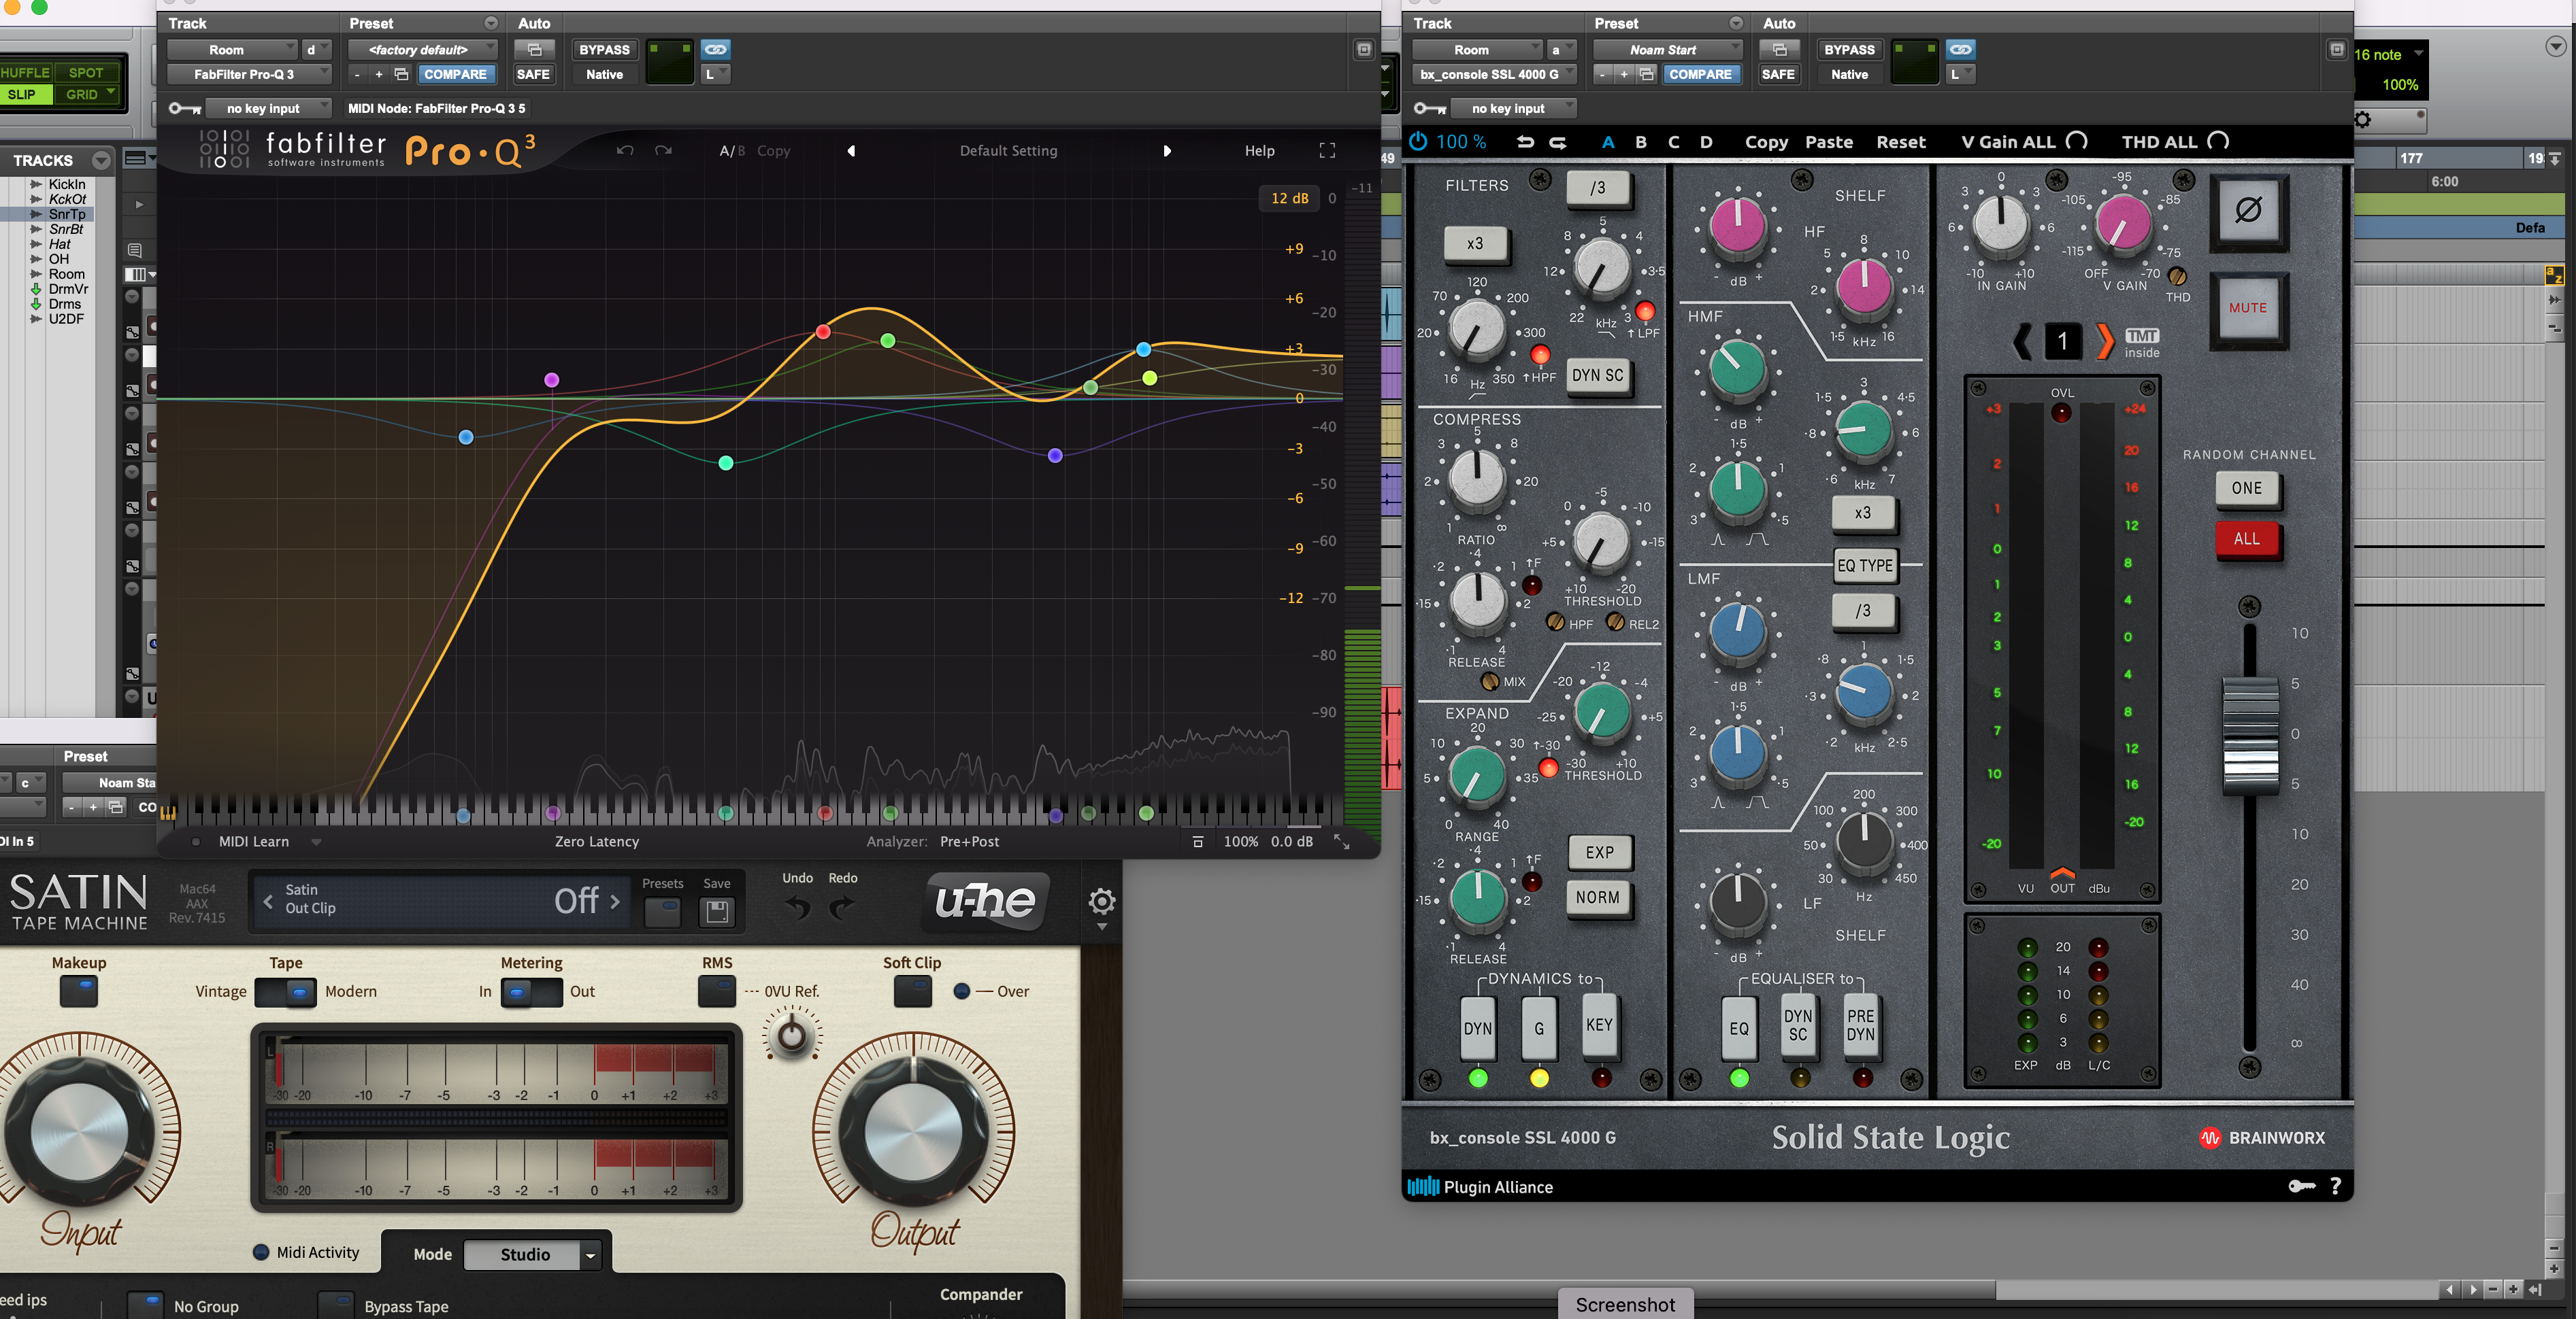Click redo arrow in Pro-Q 3
The image size is (2576, 1319).
(x=663, y=151)
